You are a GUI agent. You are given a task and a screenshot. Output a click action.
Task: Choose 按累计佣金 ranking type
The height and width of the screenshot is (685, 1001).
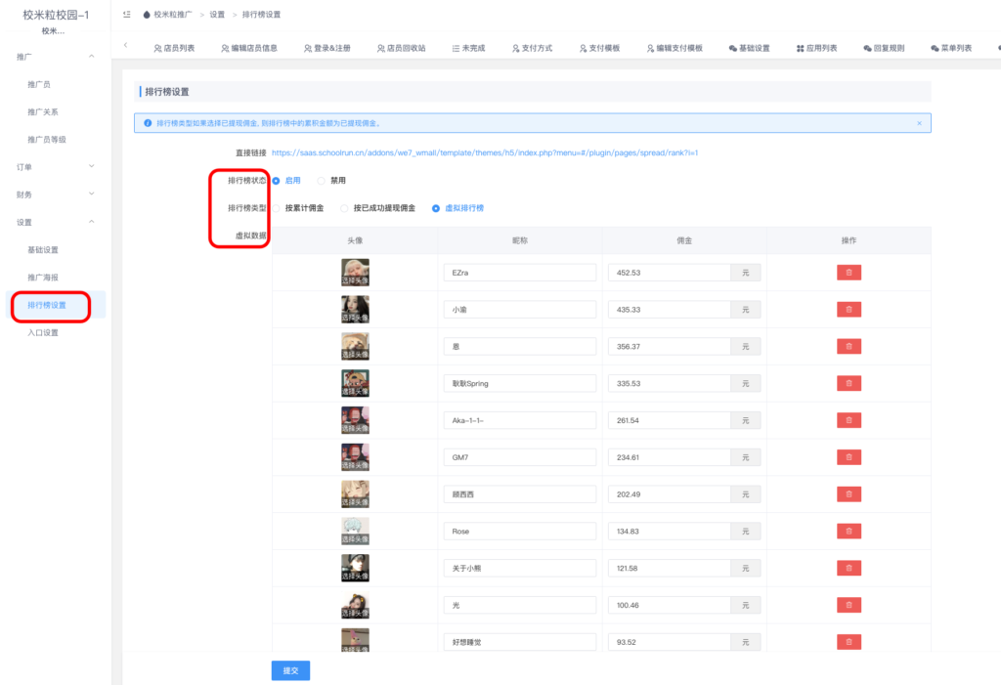277,208
